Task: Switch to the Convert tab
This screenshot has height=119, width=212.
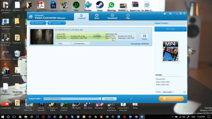Action: click(x=81, y=17)
